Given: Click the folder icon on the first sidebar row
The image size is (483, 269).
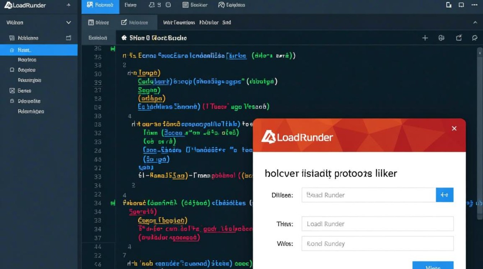Looking at the screenshot, I should point(69,38).
